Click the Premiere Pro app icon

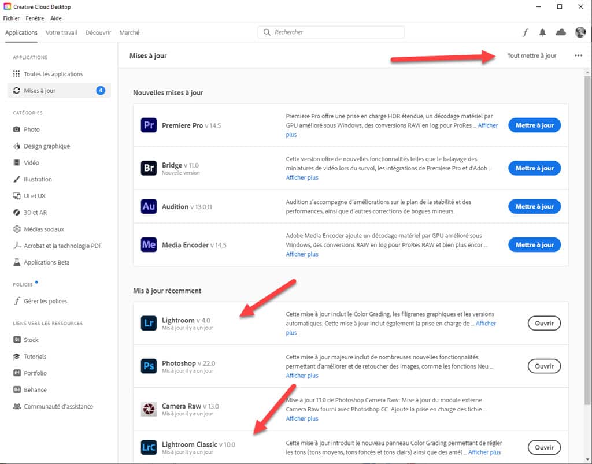149,125
